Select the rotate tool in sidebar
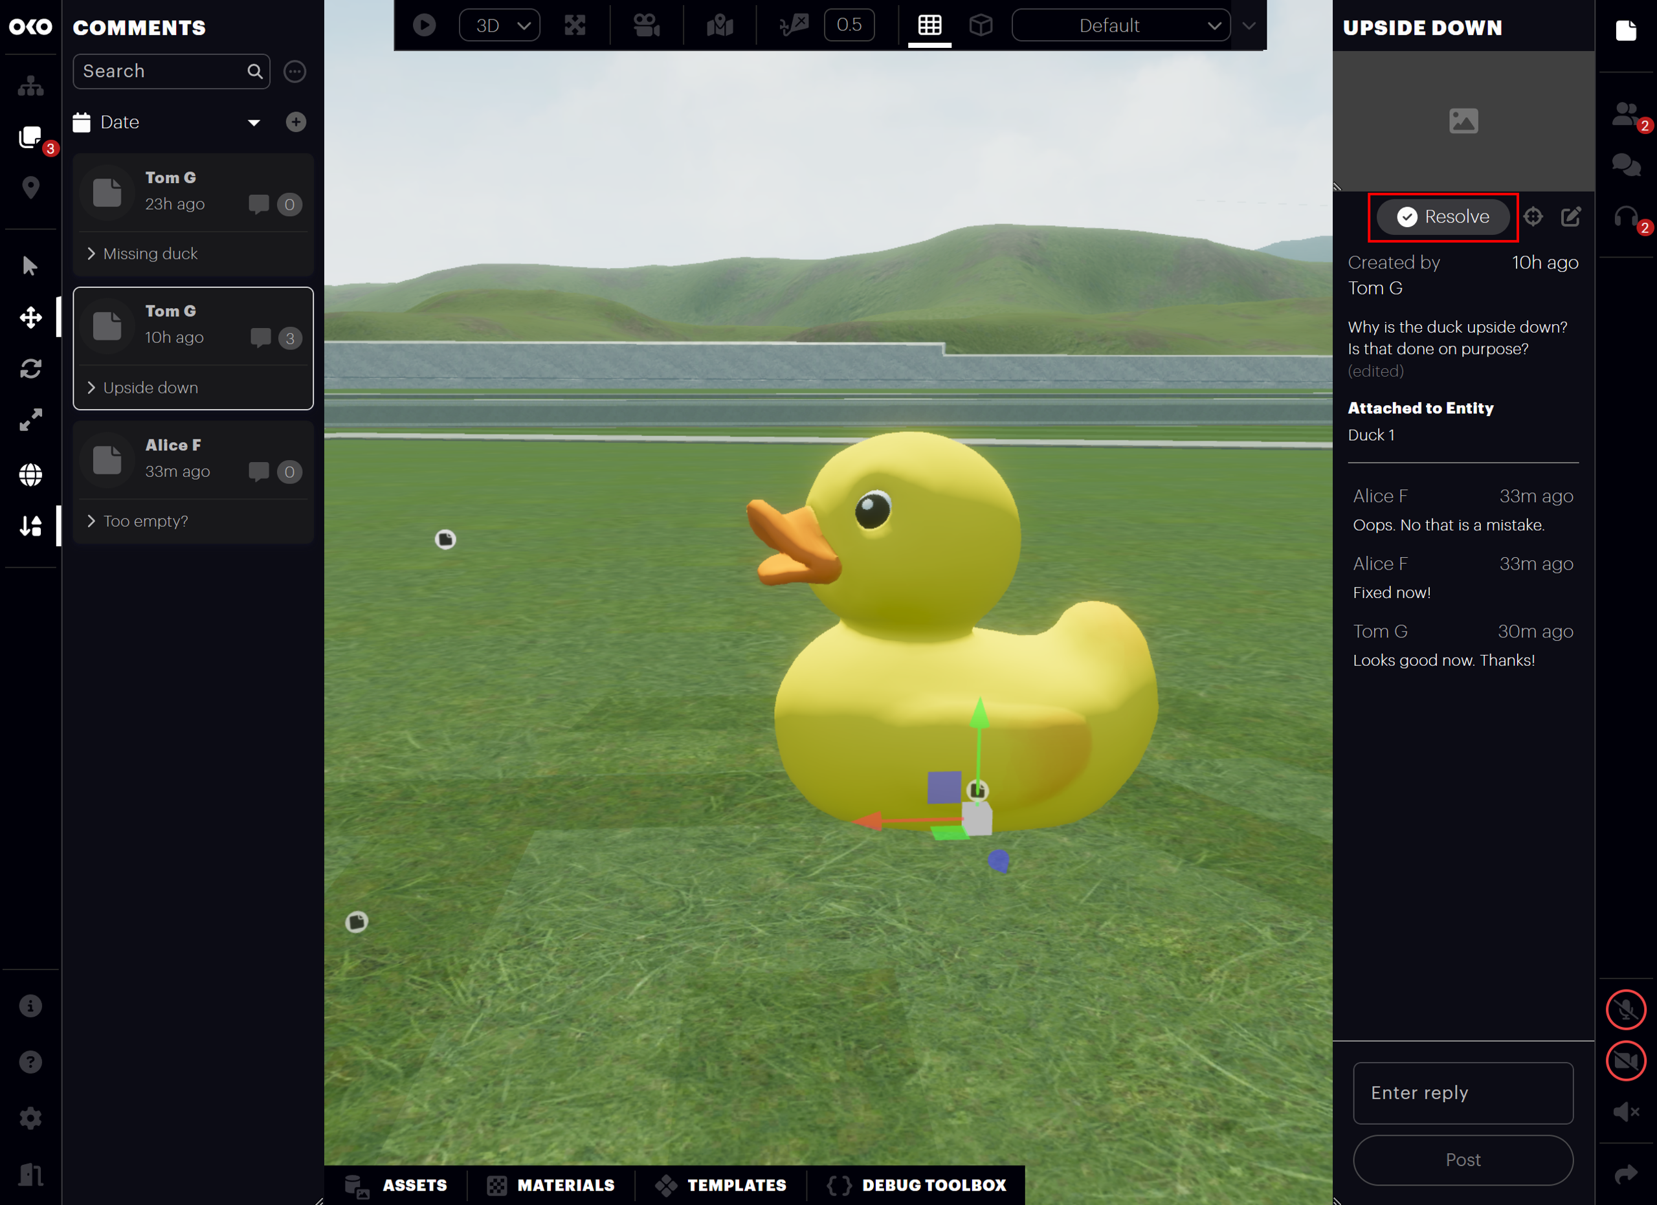The width and height of the screenshot is (1657, 1205). point(30,369)
